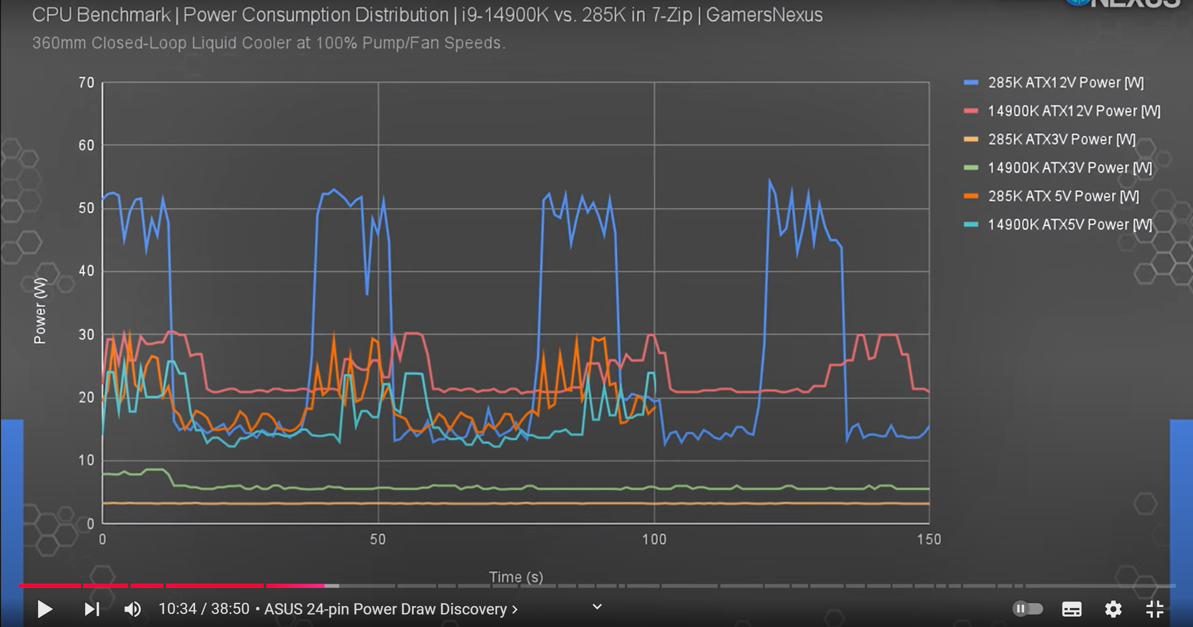Exit fullscreen mode

[x=1154, y=609]
